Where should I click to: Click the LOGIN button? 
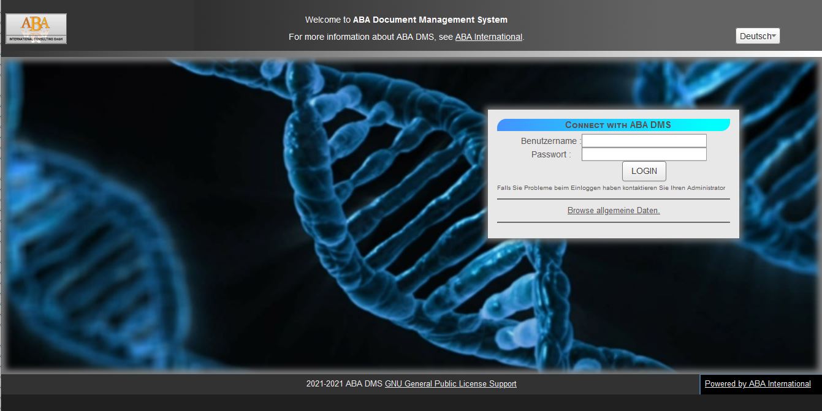tap(644, 171)
